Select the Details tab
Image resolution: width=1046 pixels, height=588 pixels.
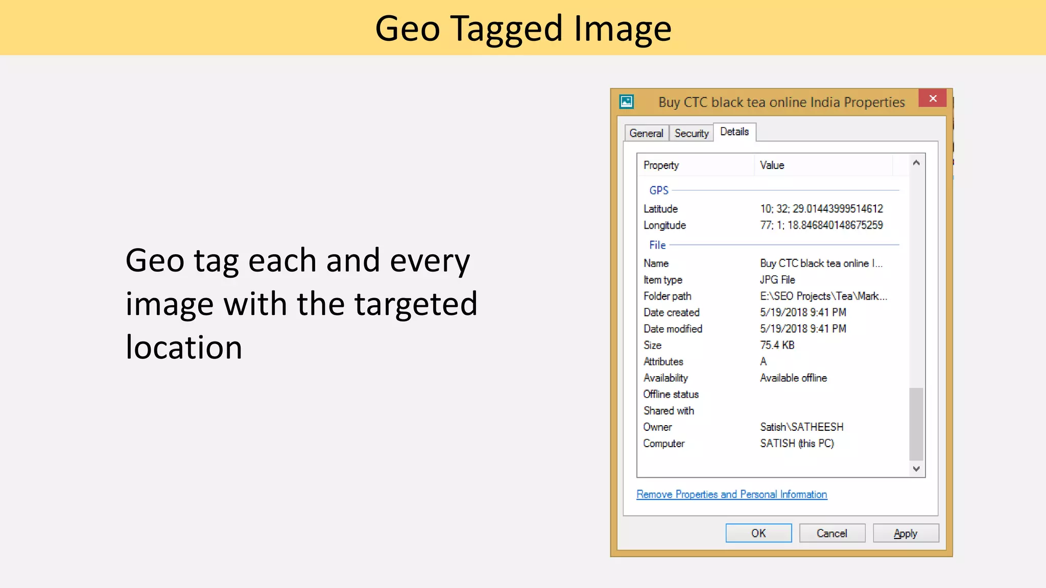click(x=734, y=132)
